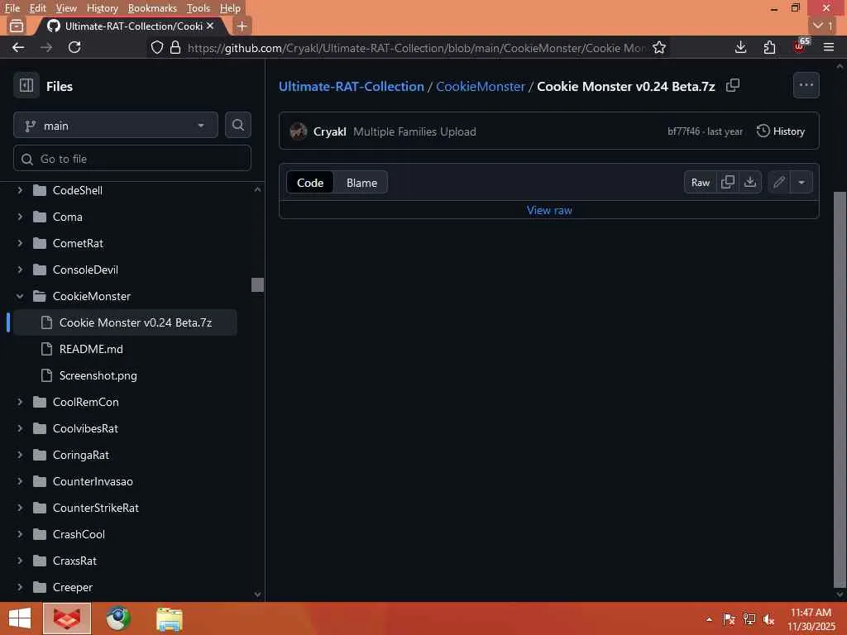The height and width of the screenshot is (635, 847).
Task: Show hidden system tray icons arrow
Action: (709, 619)
